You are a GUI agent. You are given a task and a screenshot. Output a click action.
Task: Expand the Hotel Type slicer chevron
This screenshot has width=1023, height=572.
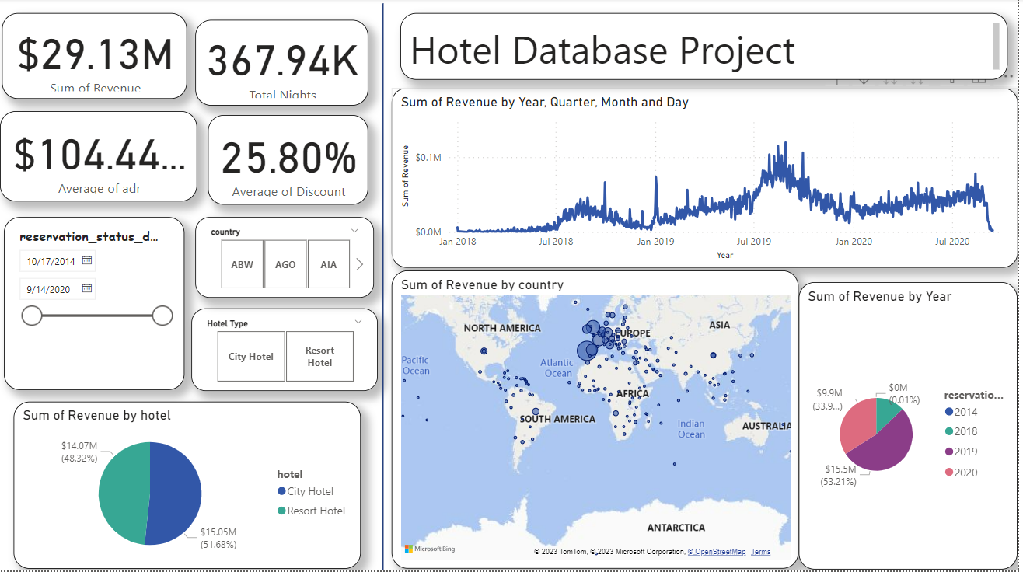(x=358, y=322)
